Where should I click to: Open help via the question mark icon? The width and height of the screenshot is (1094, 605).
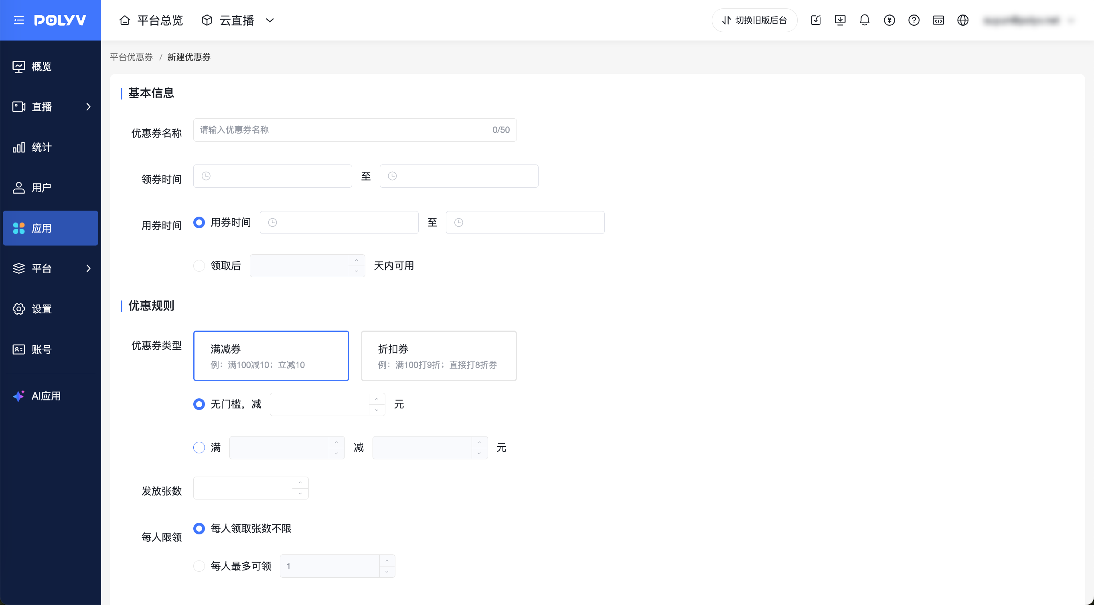[914, 20]
